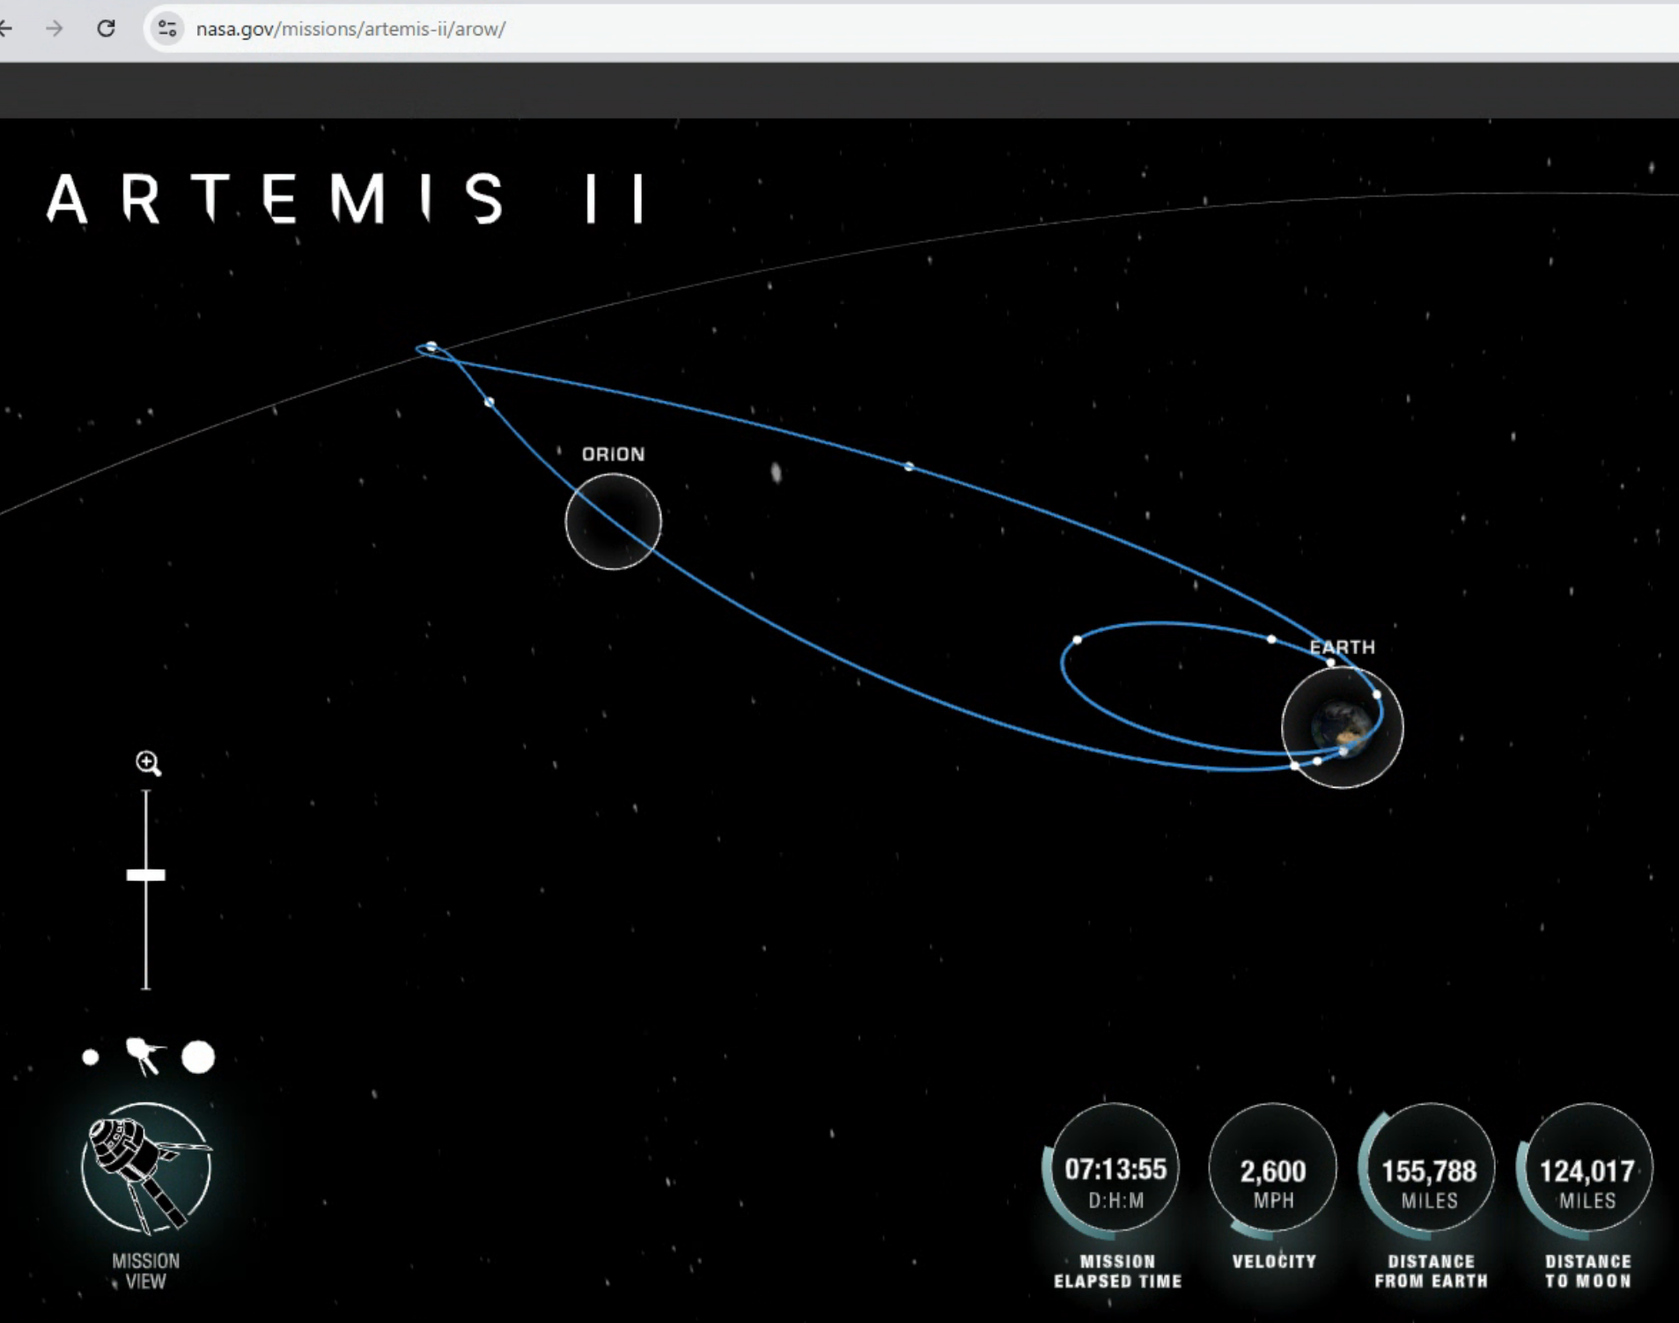Image resolution: width=1679 pixels, height=1323 pixels.
Task: Select the Orion spacecraft focus icon
Action: (144, 1055)
